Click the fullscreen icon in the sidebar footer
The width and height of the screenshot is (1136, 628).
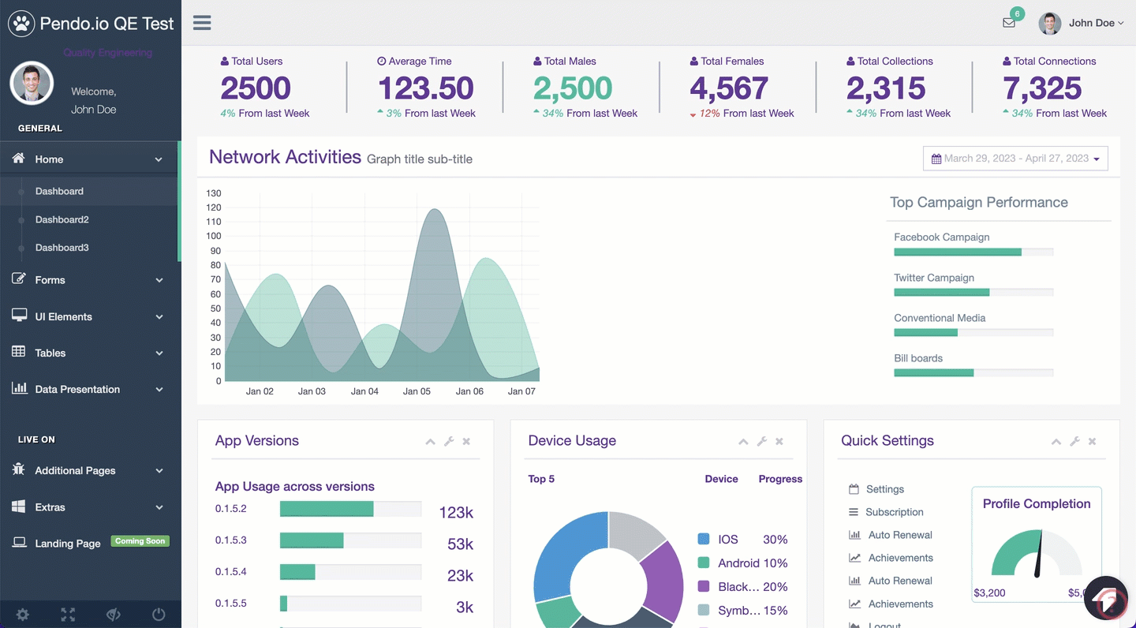point(68,615)
